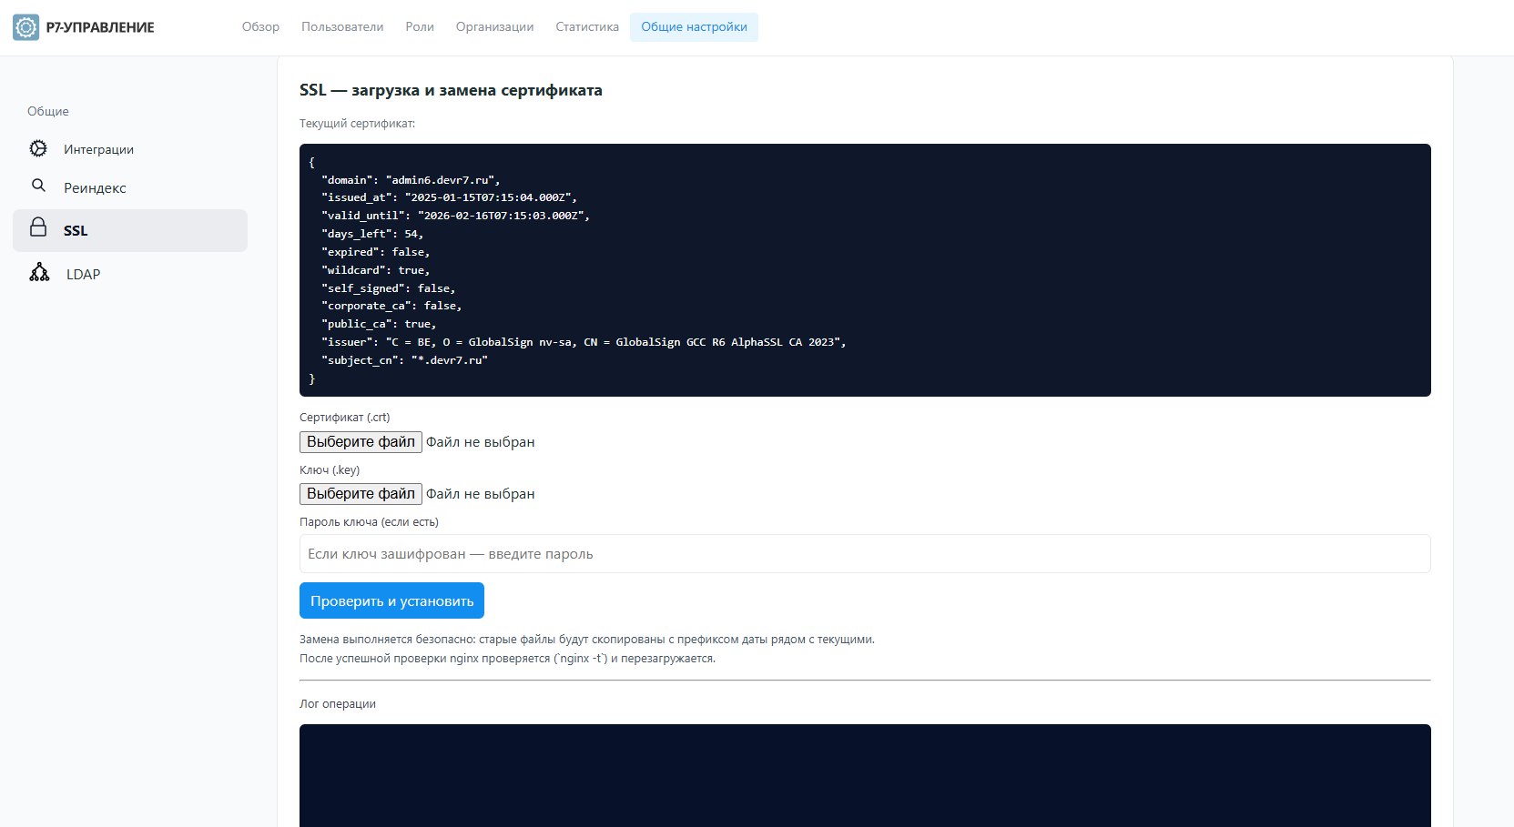
Task: Go to the Роли tab
Action: (420, 27)
